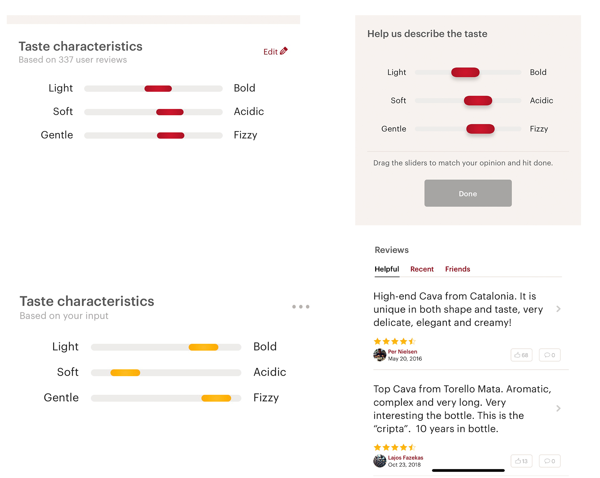Click Per Nielsen's star rating
This screenshot has width=600, height=478.
(x=394, y=341)
